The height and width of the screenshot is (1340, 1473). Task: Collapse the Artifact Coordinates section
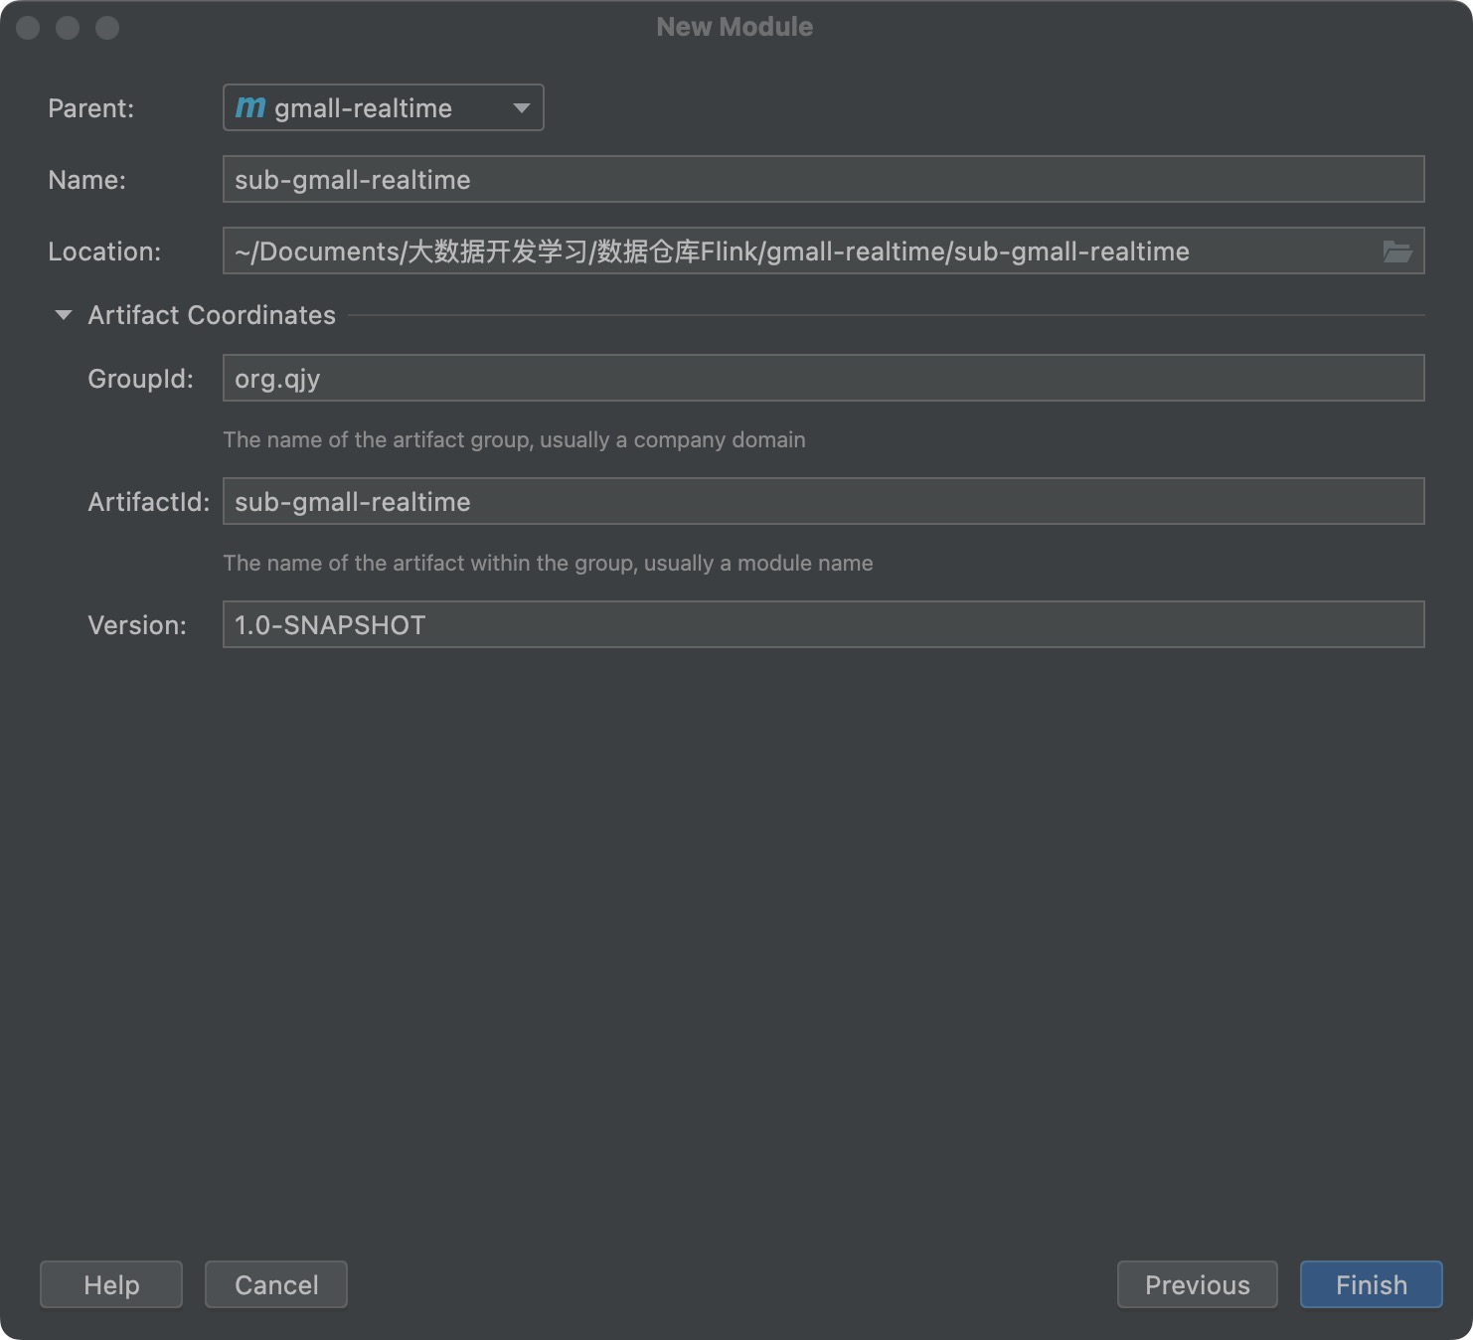pyautogui.click(x=64, y=315)
